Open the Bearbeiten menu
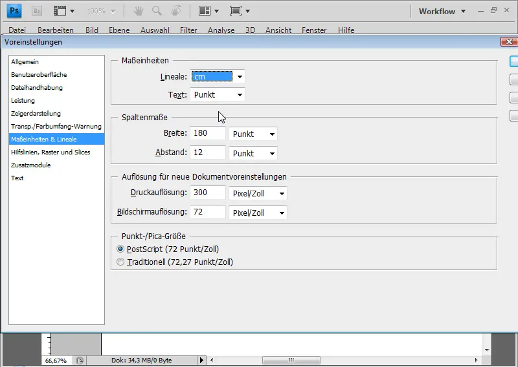The width and height of the screenshot is (518, 367). 56,30
